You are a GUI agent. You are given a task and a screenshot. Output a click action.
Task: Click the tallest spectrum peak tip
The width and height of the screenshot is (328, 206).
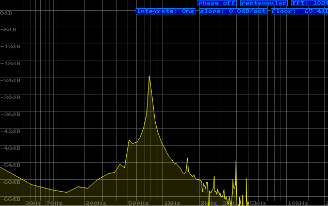[149, 76]
